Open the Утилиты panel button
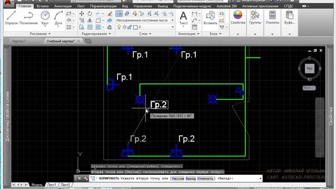 (272, 18)
